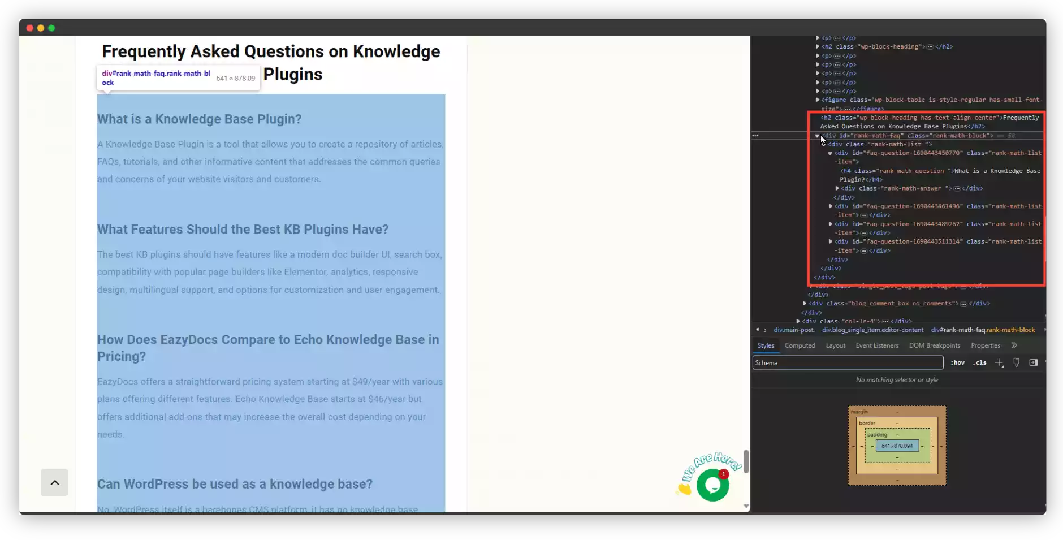Screen dimensions: 1063x540
Task: Open the DOM Breakpoints tab
Action: tap(934, 345)
